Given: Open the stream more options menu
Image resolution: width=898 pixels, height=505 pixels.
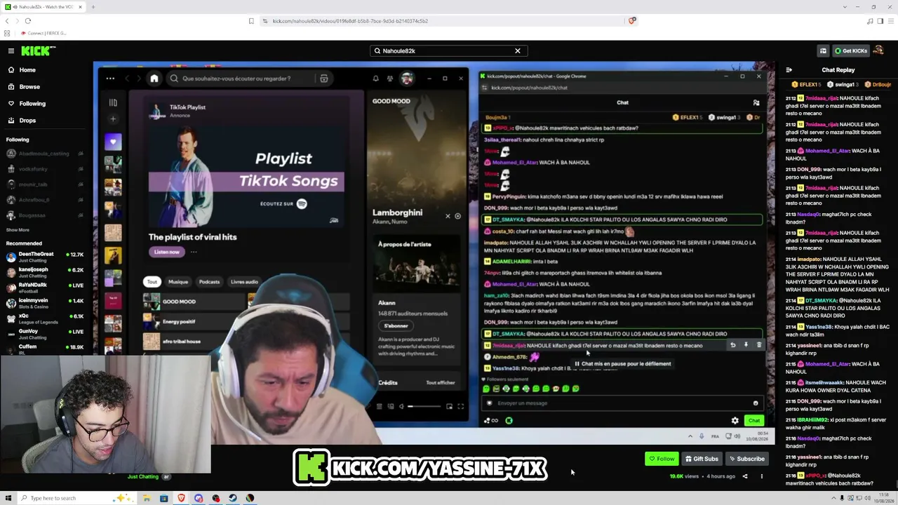Looking at the screenshot, I should (762, 476).
